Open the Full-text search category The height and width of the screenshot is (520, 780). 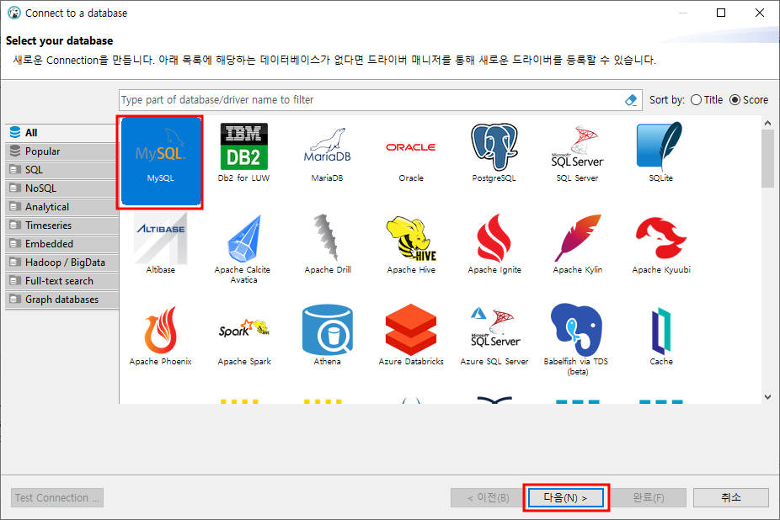(x=62, y=281)
